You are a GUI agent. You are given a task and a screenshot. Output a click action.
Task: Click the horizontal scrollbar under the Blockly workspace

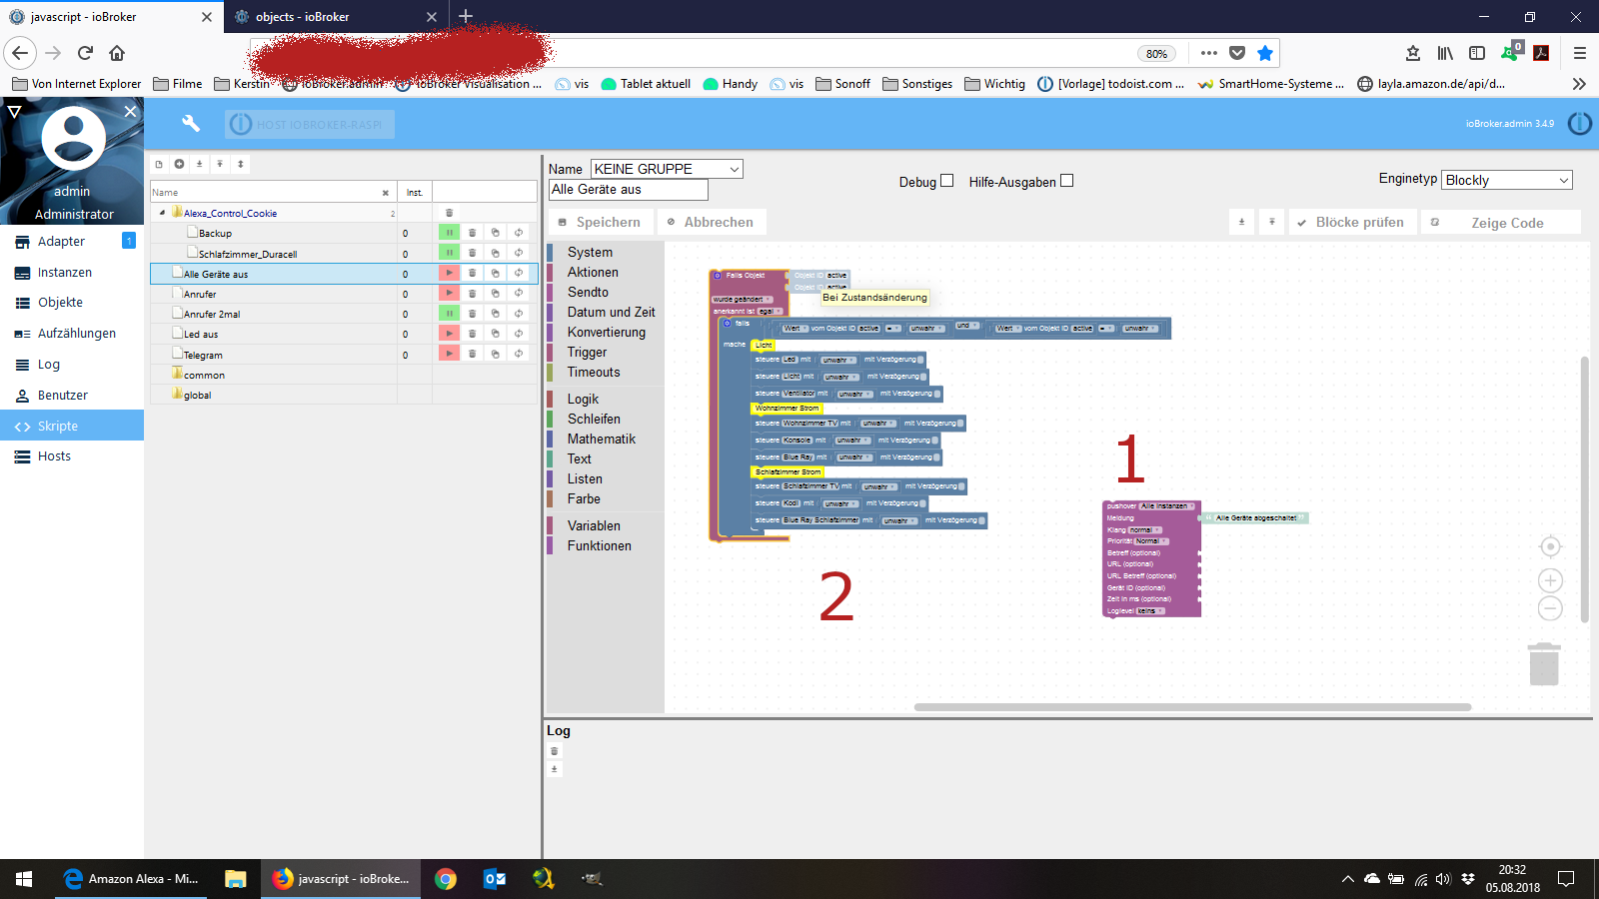[1192, 707]
